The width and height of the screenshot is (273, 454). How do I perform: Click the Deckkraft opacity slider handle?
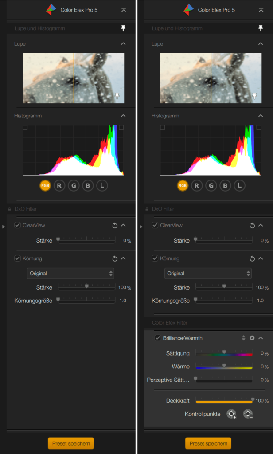coord(253,399)
